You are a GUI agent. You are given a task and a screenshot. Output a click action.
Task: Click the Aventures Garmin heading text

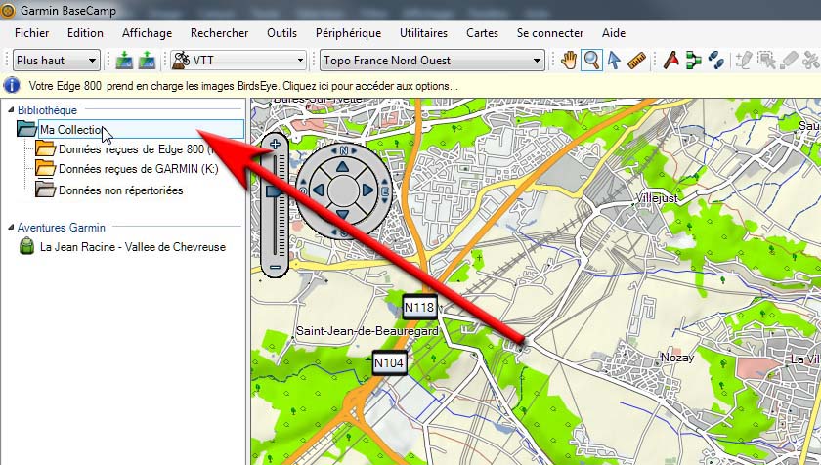tap(62, 228)
